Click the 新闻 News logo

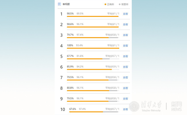(176, 106)
